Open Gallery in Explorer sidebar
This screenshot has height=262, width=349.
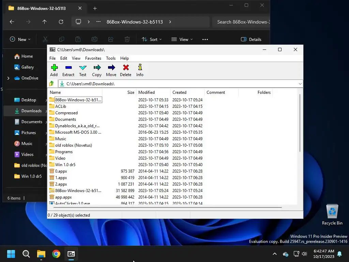point(24,67)
